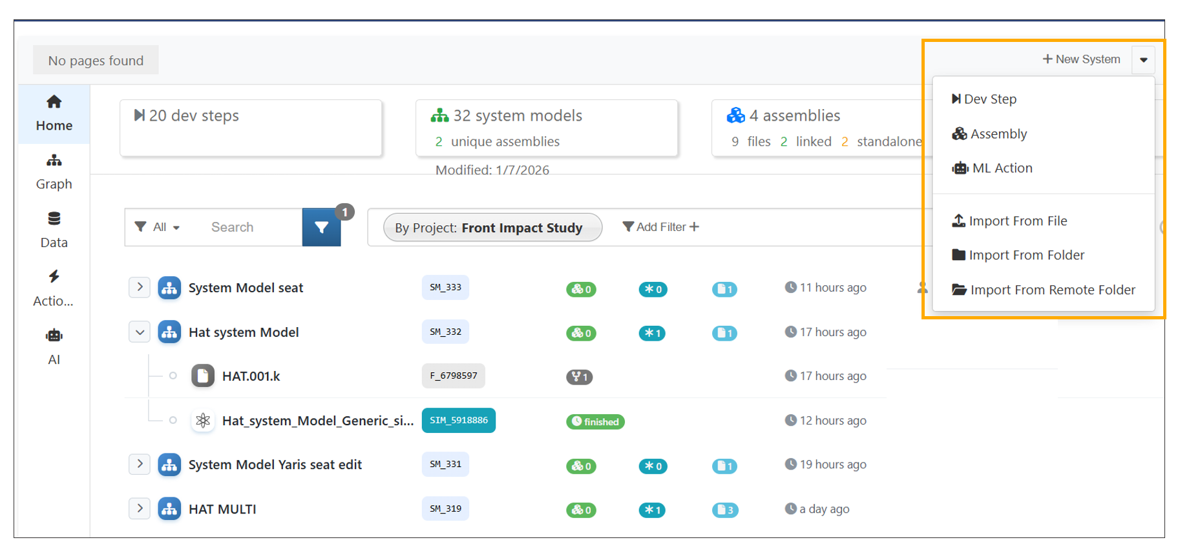This screenshot has width=1200, height=560.
Task: Open the Actions sidebar item
Action: click(54, 288)
